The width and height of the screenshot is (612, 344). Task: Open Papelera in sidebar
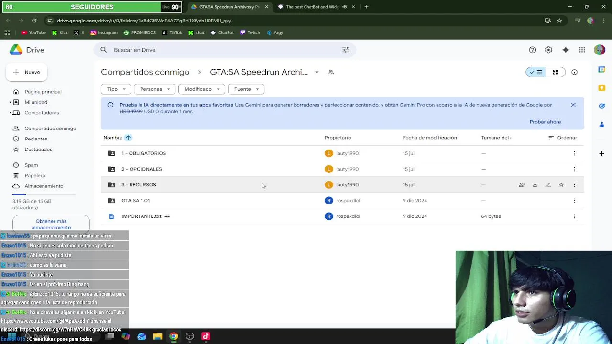pyautogui.click(x=35, y=176)
